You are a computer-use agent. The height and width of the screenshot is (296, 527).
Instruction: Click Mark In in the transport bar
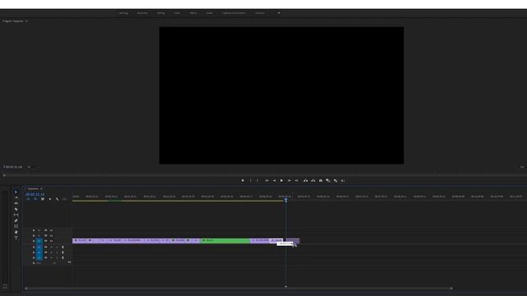point(250,181)
